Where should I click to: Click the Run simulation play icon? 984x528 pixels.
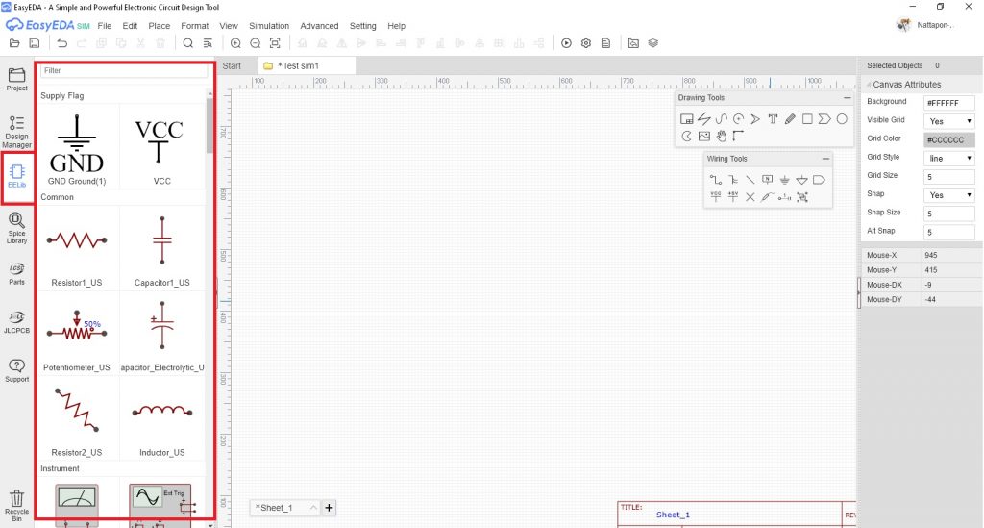coord(566,43)
